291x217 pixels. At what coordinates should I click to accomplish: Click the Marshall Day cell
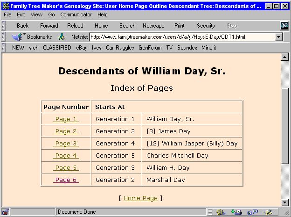(192, 180)
